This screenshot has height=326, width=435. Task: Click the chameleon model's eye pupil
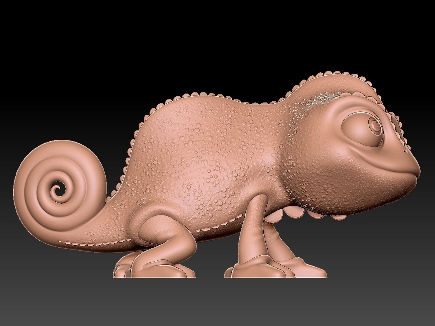coord(375,126)
